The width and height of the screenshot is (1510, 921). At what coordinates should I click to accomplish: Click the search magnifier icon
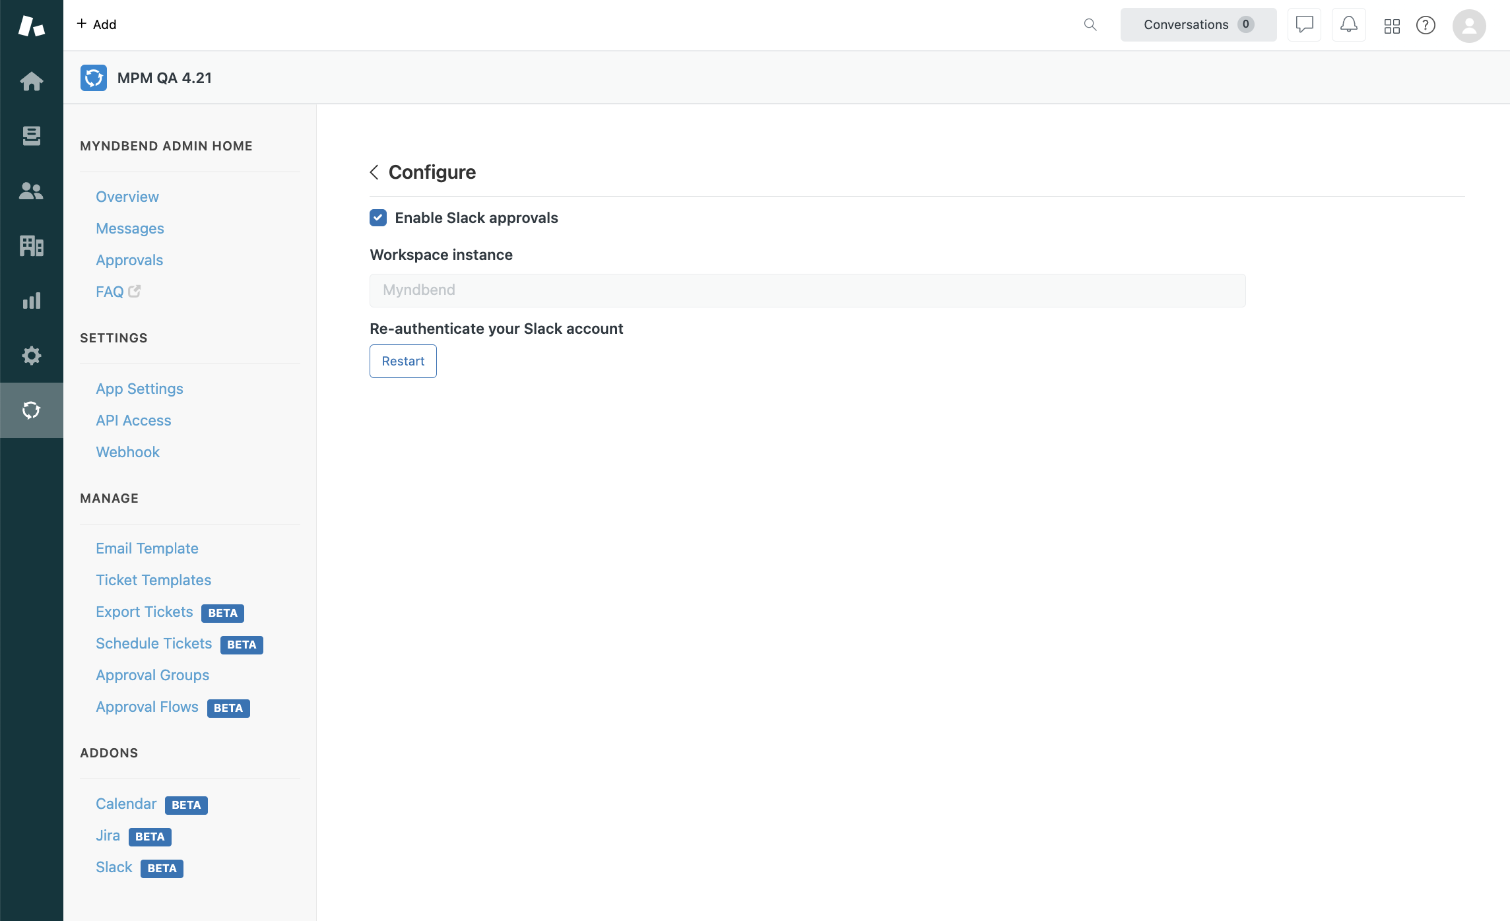point(1090,24)
